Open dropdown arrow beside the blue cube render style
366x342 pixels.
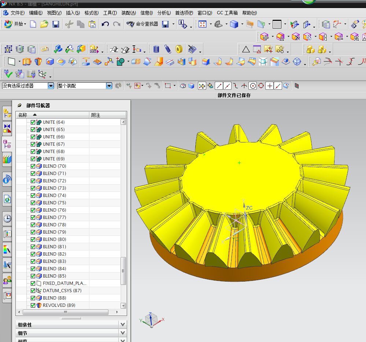click(242, 24)
